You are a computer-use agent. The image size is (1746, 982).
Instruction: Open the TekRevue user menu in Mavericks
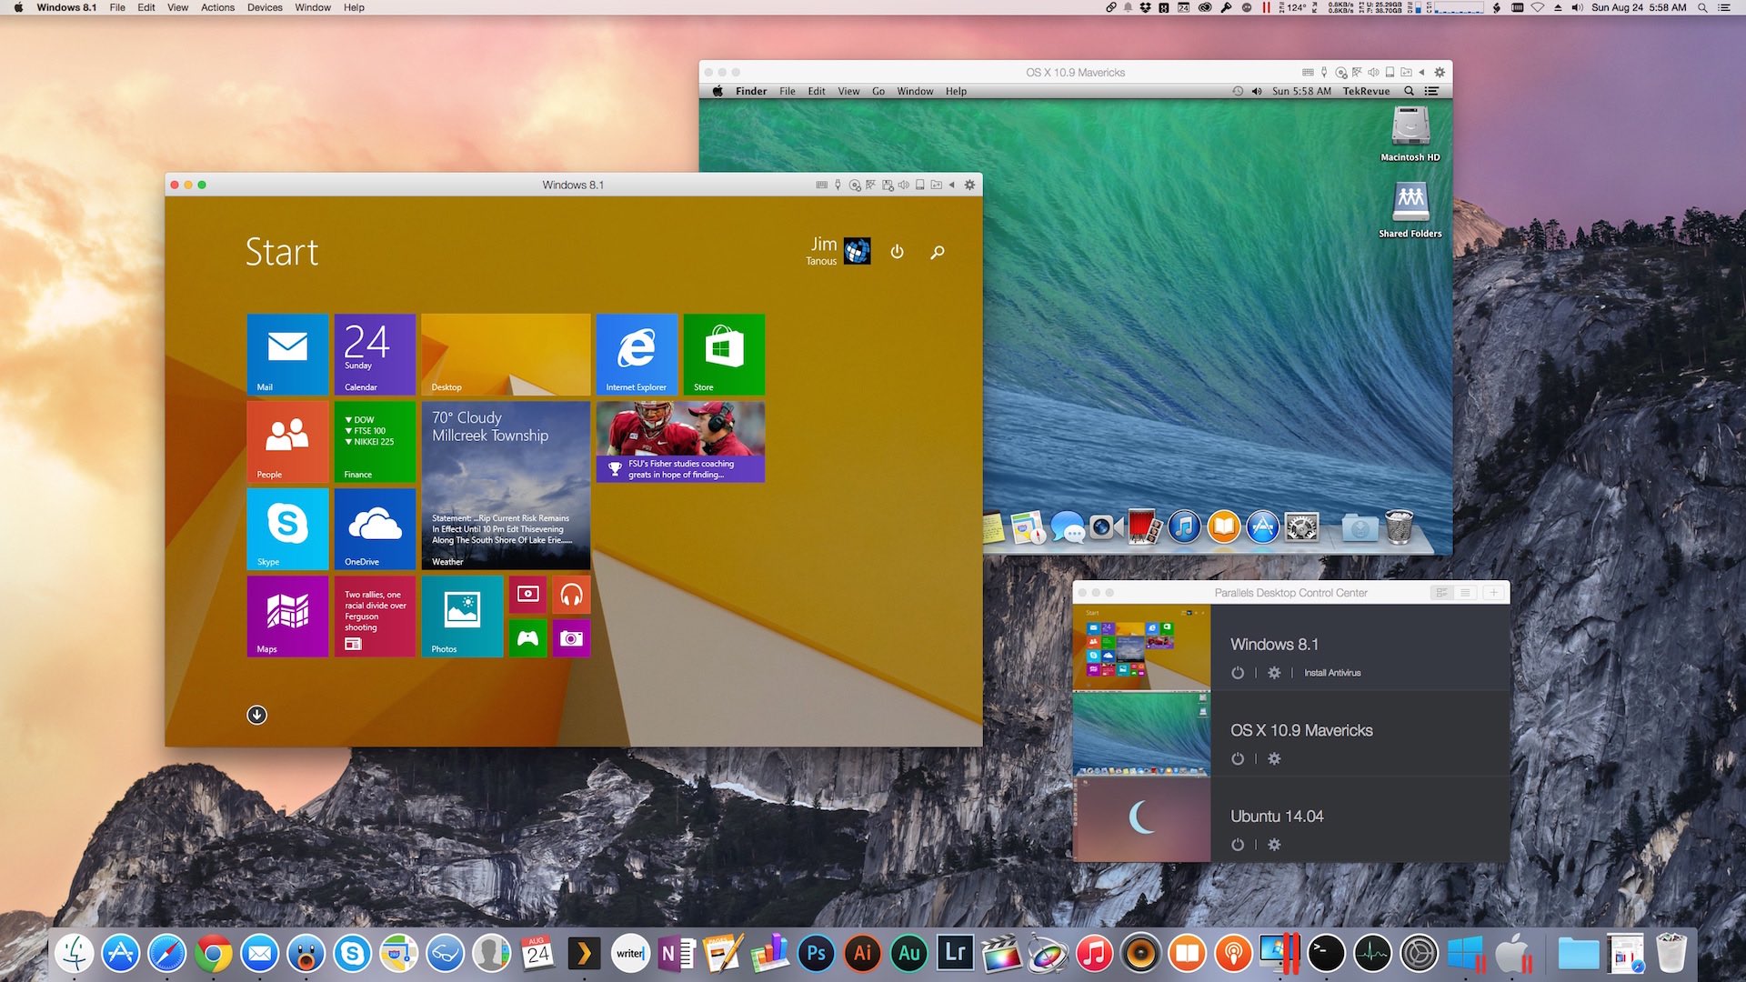coord(1366,91)
